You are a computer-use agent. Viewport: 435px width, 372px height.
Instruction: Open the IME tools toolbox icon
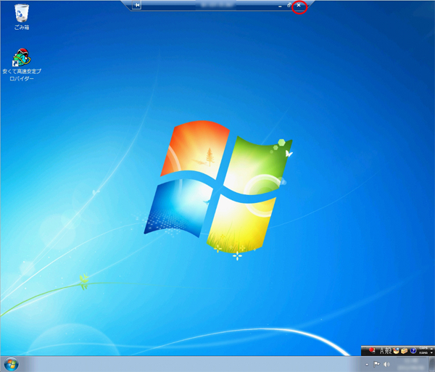(x=405, y=351)
